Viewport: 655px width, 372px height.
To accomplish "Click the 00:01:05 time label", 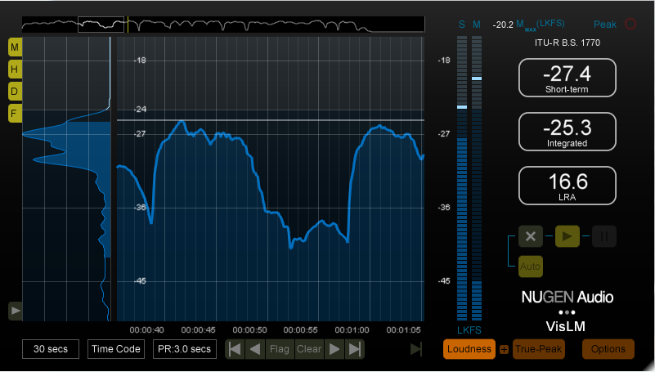I will pyautogui.click(x=403, y=329).
